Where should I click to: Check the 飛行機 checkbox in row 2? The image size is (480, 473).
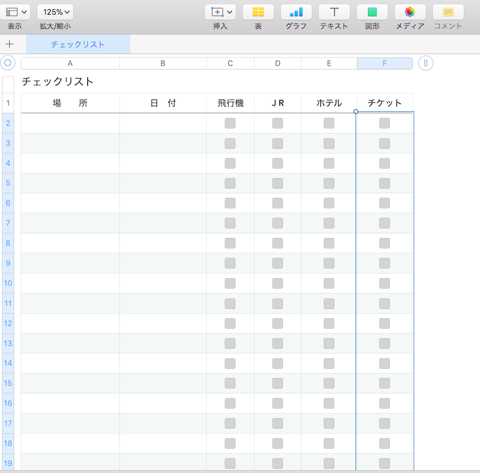pyautogui.click(x=230, y=123)
